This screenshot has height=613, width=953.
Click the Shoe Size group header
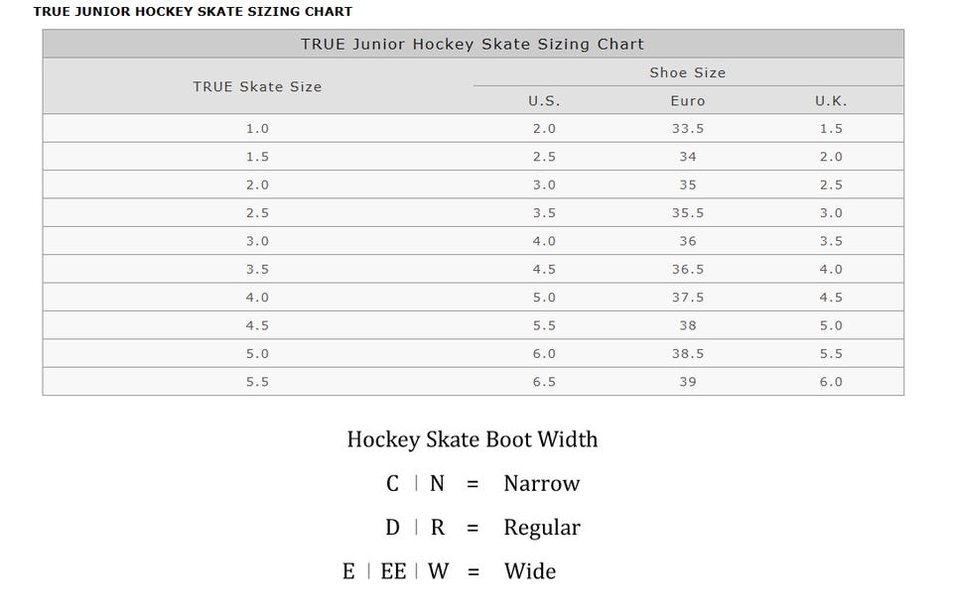pyautogui.click(x=687, y=72)
